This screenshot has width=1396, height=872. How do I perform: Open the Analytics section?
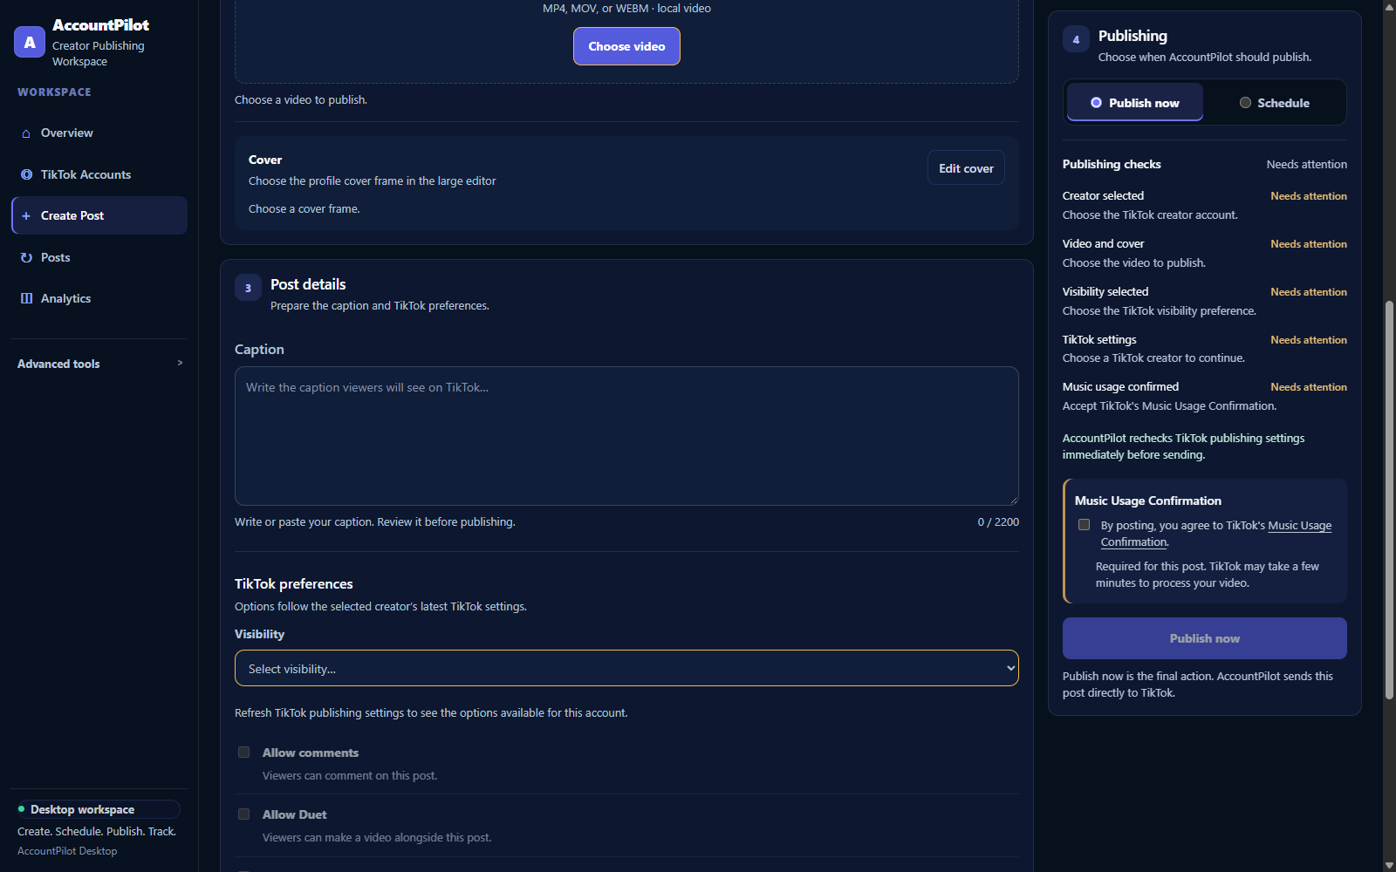99,298
